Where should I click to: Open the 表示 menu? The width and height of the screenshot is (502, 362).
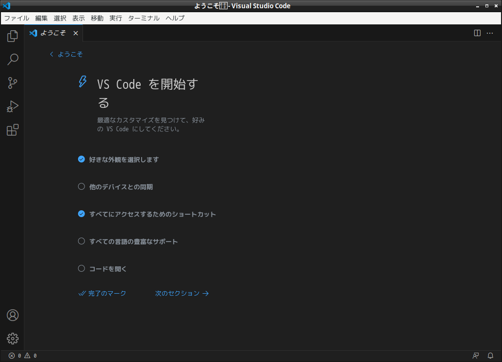click(x=79, y=18)
